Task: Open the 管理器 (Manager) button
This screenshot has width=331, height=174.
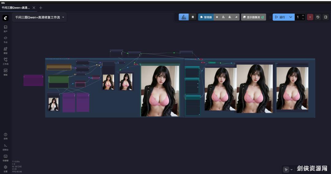Action: pyautogui.click(x=206, y=17)
